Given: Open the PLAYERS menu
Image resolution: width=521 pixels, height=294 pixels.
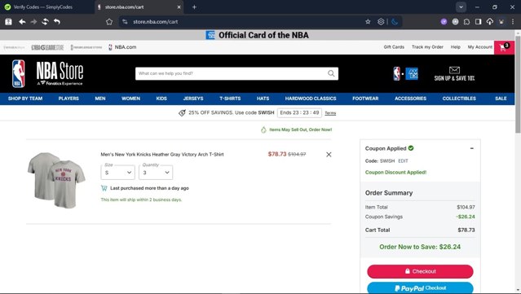Looking at the screenshot, I should point(68,99).
